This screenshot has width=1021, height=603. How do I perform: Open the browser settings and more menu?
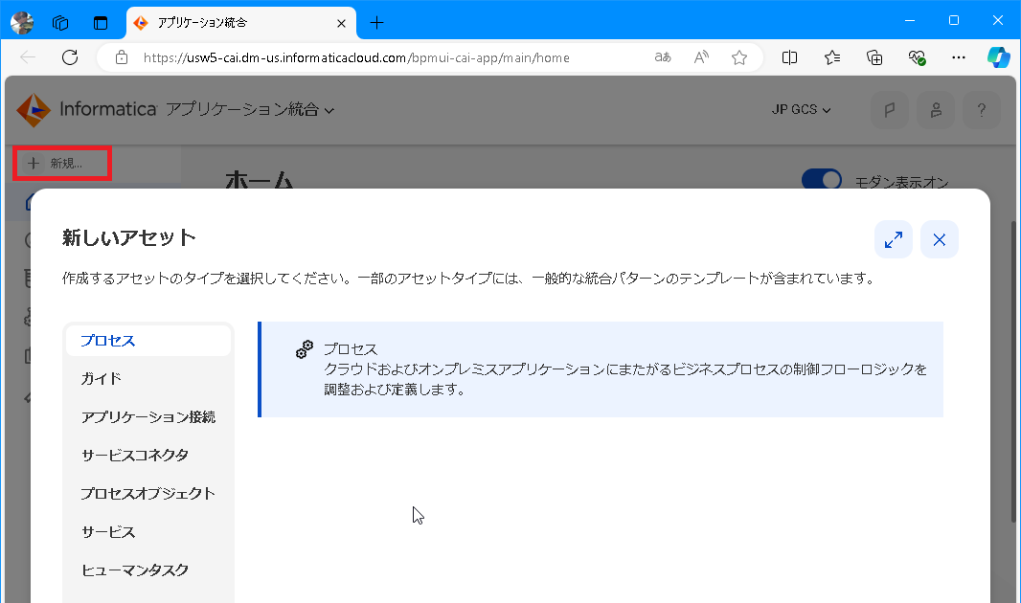(x=959, y=57)
